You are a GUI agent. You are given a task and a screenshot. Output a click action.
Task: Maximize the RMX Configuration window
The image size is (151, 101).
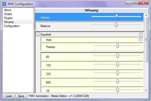[135, 3]
